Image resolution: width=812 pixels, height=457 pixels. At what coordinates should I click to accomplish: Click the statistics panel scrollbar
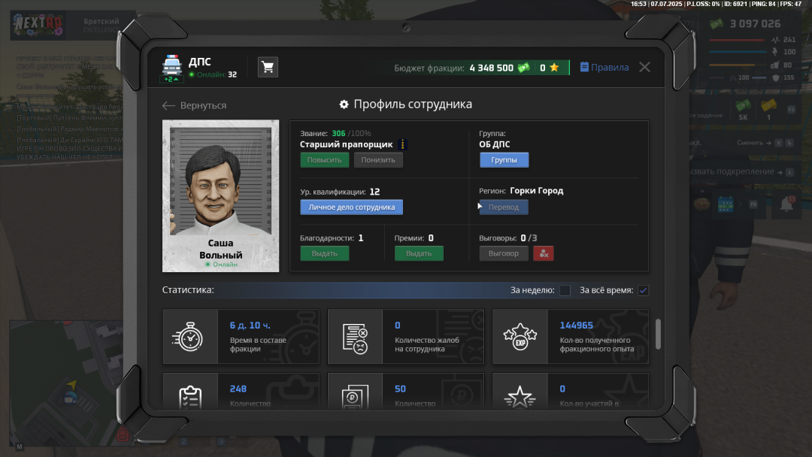pyautogui.click(x=658, y=334)
